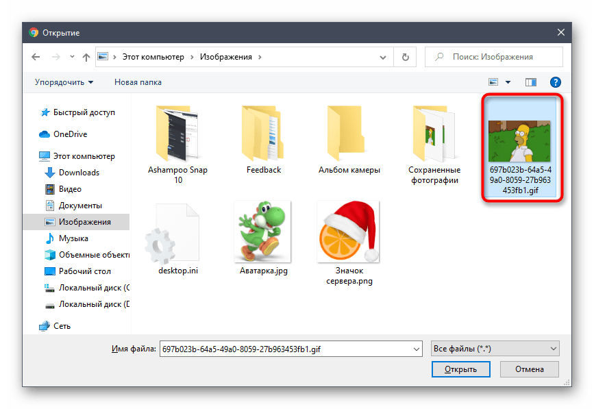Open OneDrive in the sidebar
The width and height of the screenshot is (594, 409).
point(70,134)
